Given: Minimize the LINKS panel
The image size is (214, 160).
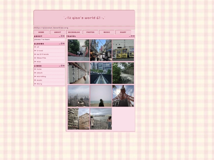Looking at the screenshot, I should (59, 66).
